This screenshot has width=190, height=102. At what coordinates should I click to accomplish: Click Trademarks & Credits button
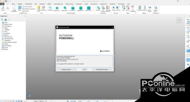[x=102, y=69]
